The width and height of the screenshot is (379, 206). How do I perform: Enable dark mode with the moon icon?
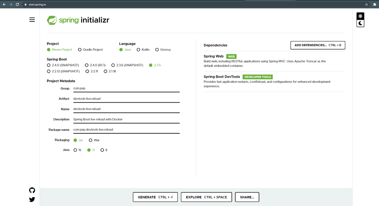pyautogui.click(x=360, y=23)
